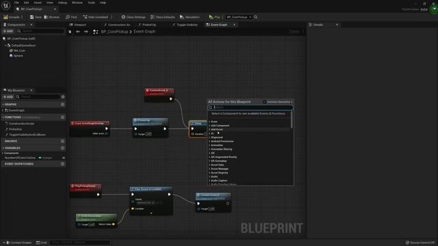Click graph navigate forward arrow
Viewport: 438px width, 246px height.
pos(86,31)
